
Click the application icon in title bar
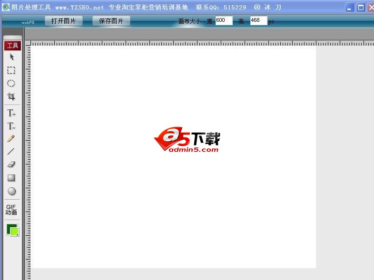(6, 7)
